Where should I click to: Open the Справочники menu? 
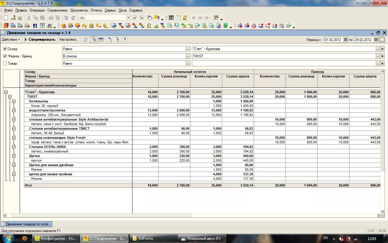coord(57,10)
